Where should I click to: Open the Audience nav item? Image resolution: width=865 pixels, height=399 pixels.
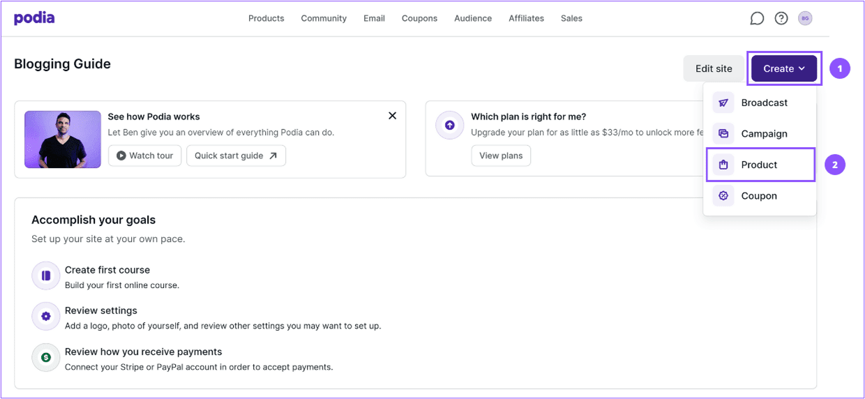(x=473, y=18)
